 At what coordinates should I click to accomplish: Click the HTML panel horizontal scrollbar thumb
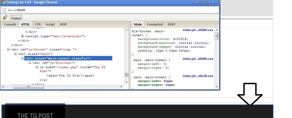point(29,87)
